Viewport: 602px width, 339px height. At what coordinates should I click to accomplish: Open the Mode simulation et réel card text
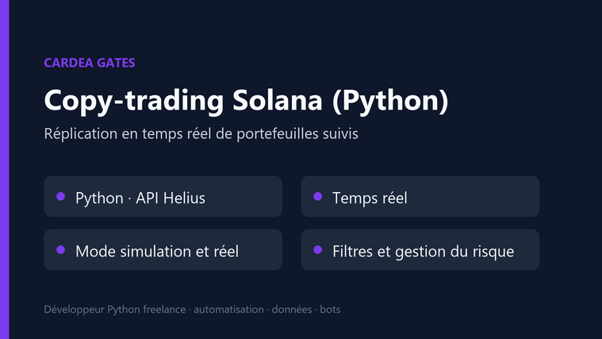(x=157, y=252)
